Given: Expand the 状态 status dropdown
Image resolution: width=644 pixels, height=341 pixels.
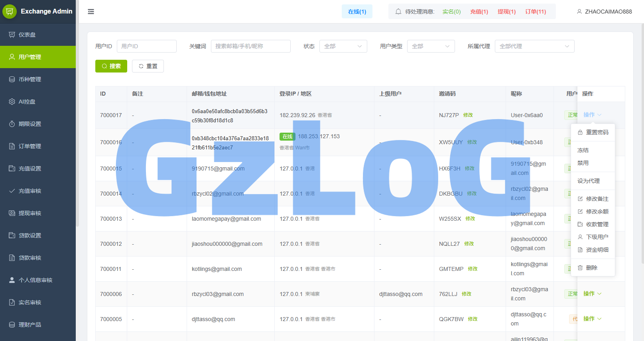Looking at the screenshot, I should (x=343, y=46).
